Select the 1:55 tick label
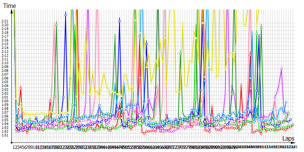The width and height of the screenshot is (304, 152). [6, 120]
